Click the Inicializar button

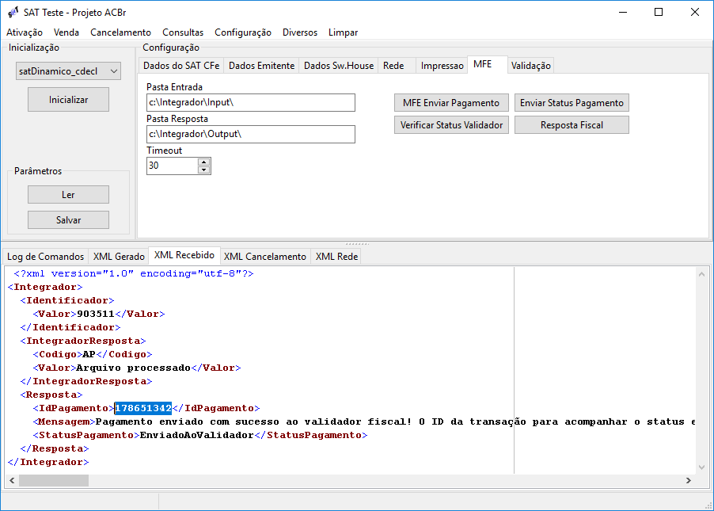pos(68,99)
